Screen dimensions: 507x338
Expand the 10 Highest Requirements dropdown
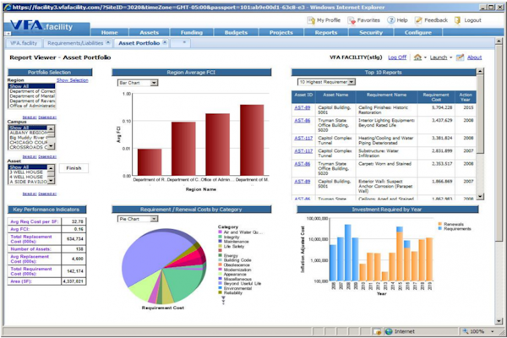[324, 83]
